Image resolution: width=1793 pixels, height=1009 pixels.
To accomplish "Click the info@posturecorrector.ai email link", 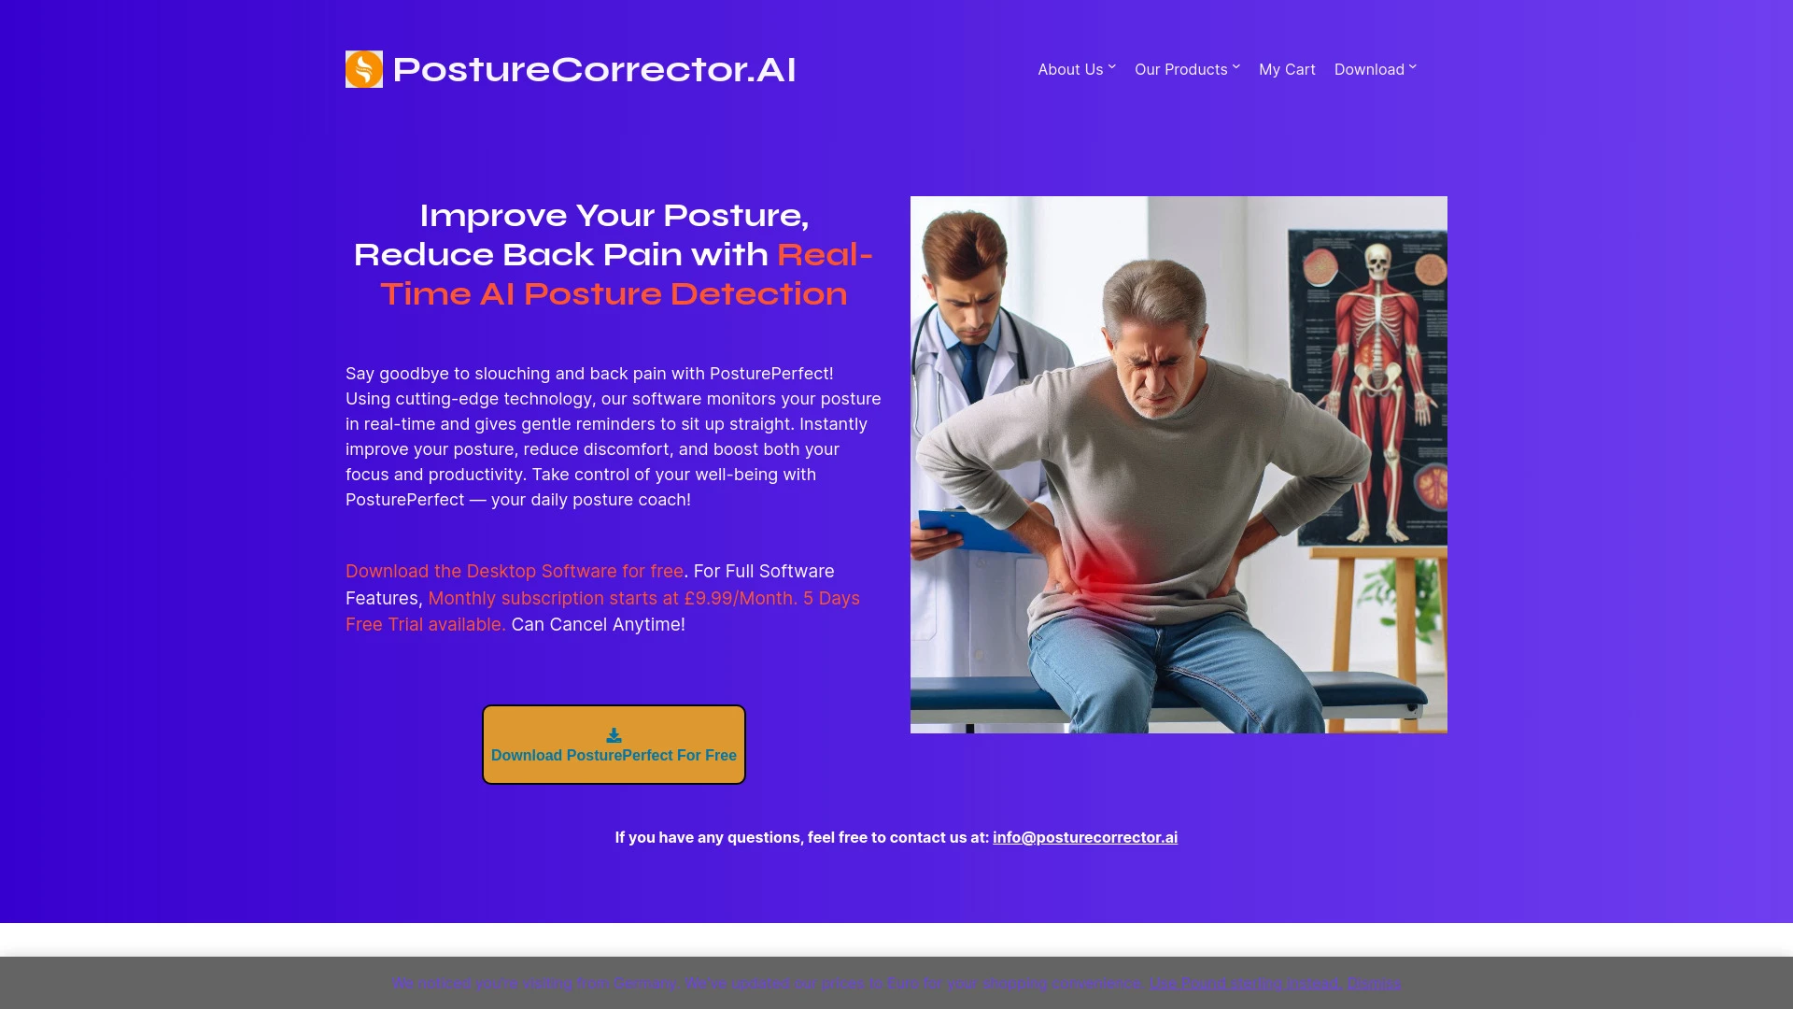I will pos(1085,836).
